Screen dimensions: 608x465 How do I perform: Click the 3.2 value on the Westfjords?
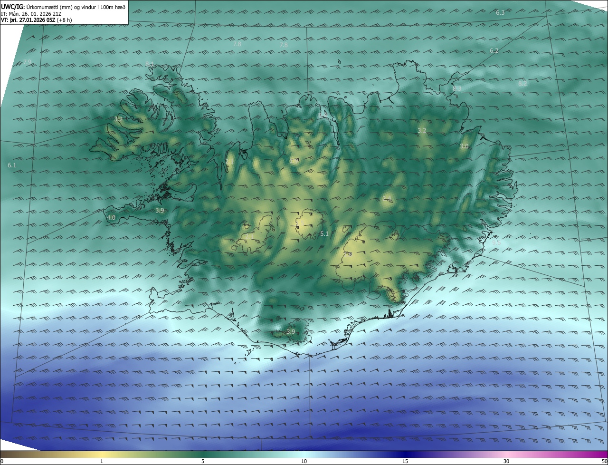click(118, 119)
